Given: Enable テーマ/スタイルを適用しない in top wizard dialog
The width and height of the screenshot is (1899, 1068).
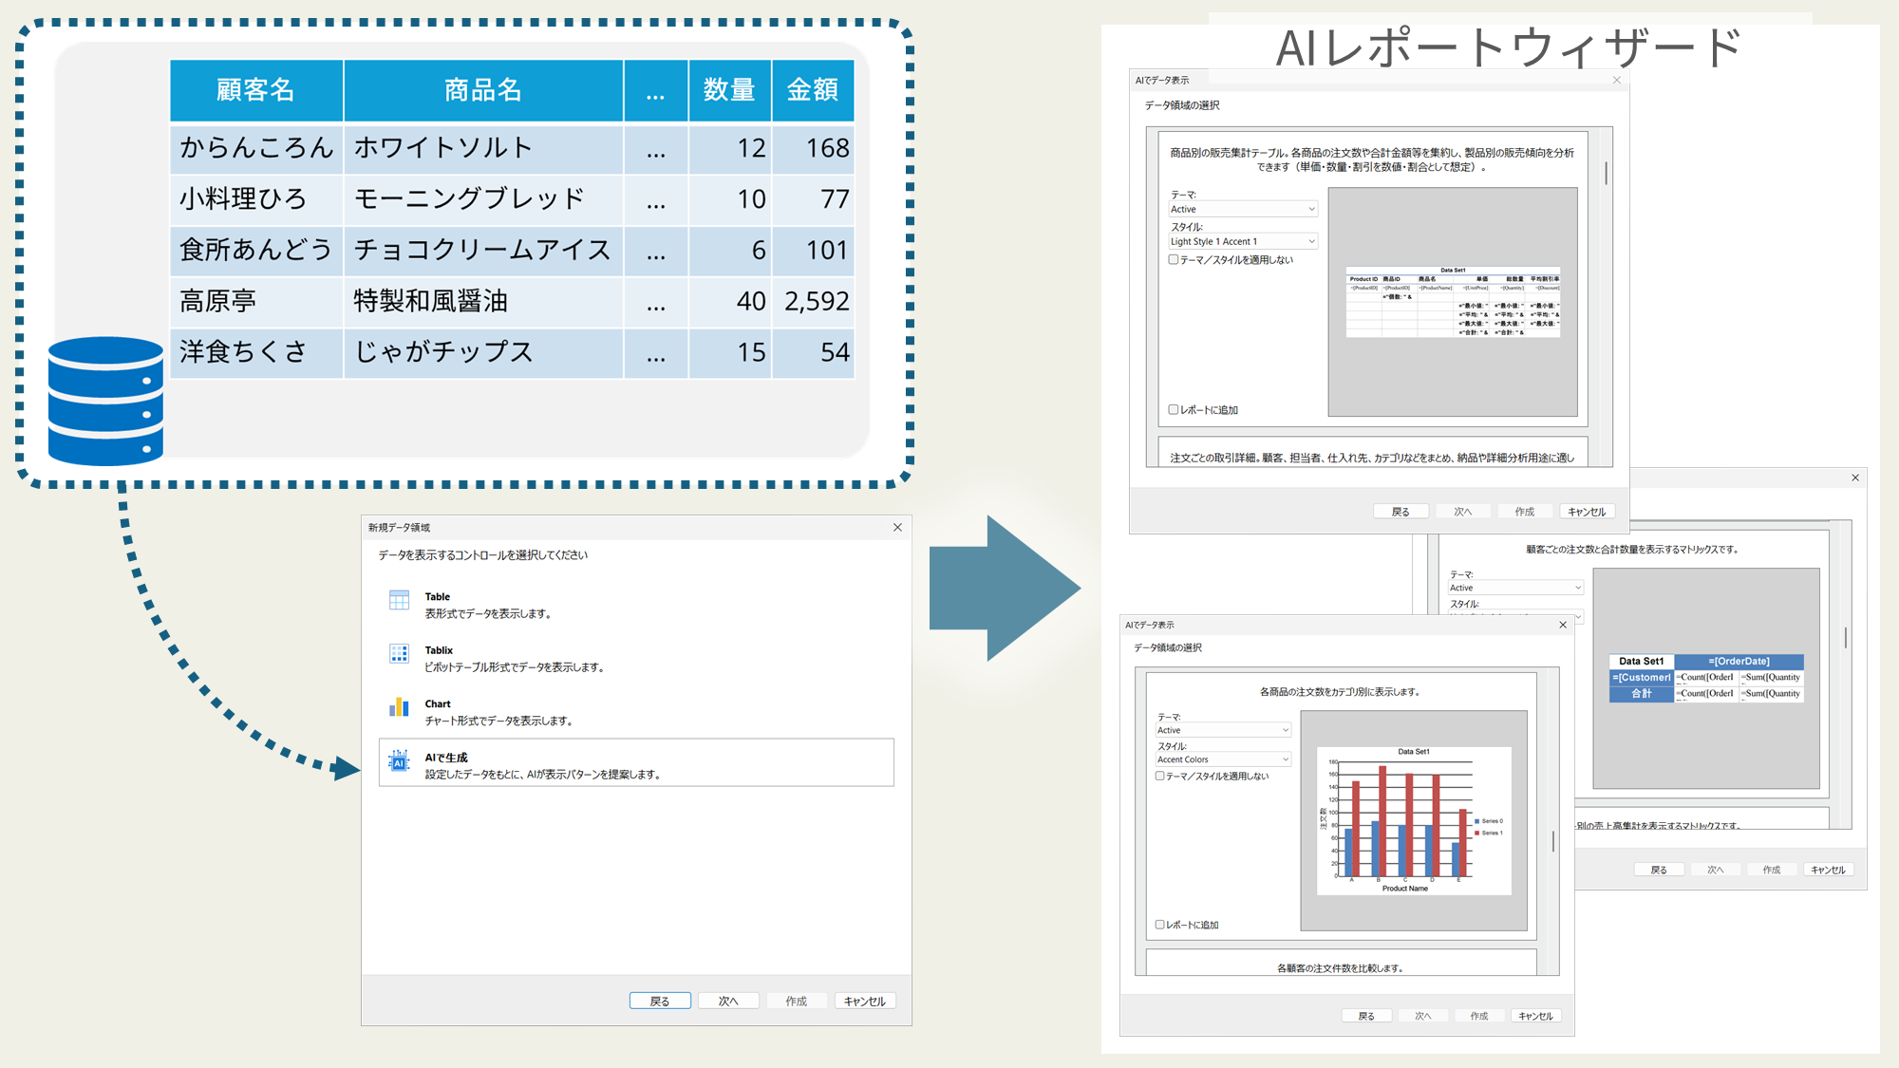Looking at the screenshot, I should [1174, 259].
